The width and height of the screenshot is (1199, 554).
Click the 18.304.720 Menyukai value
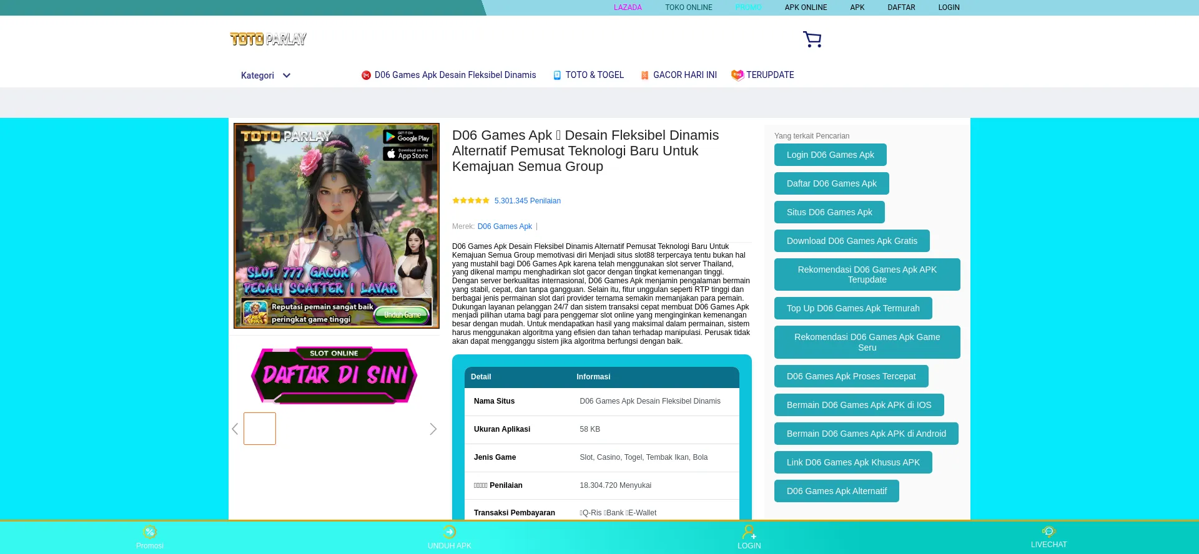tap(615, 485)
